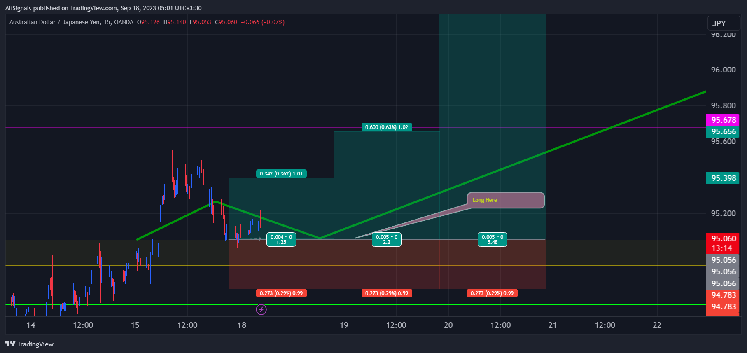Select the 0.005 ~ 0 2.2 position label
This screenshot has height=353, width=747.
pyautogui.click(x=387, y=239)
